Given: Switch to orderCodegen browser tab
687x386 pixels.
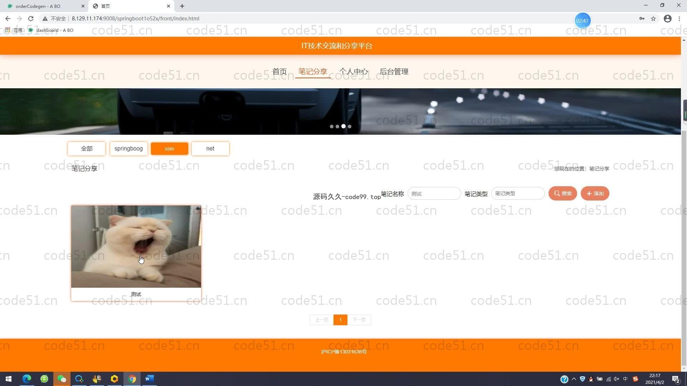Looking at the screenshot, I should [x=38, y=6].
